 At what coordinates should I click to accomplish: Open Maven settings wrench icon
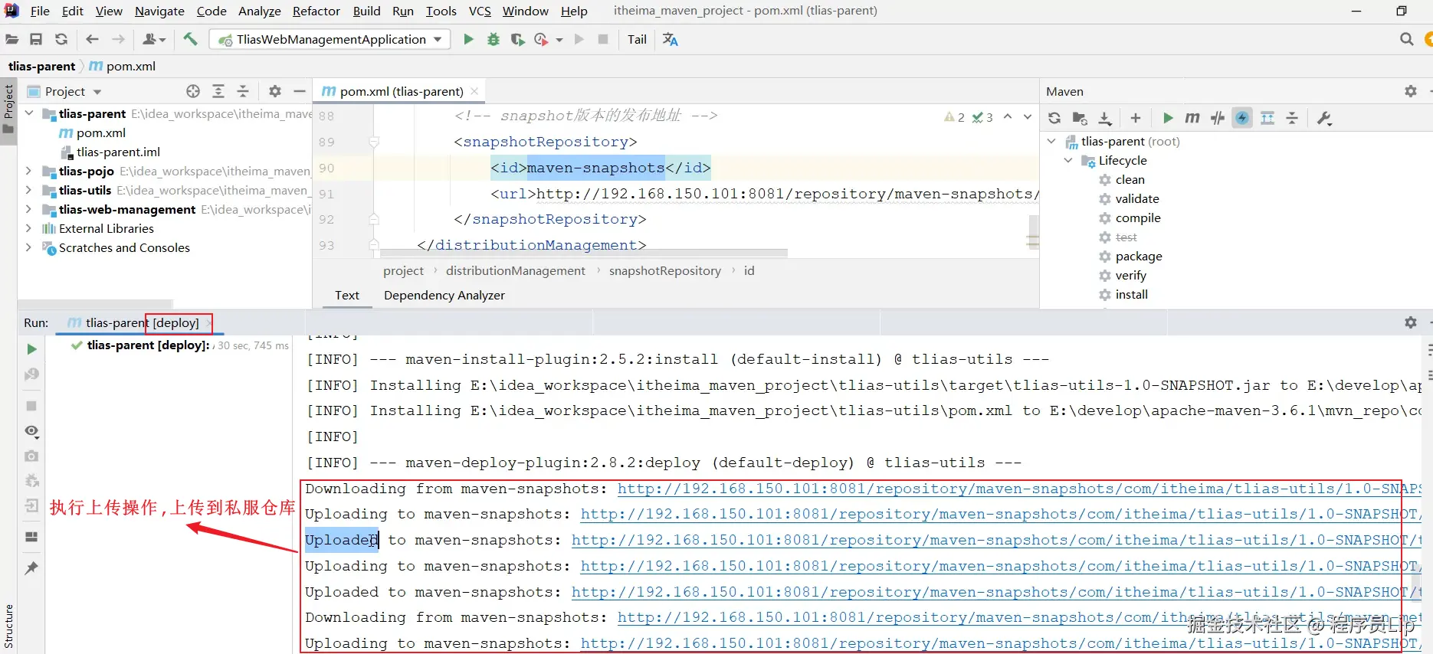click(x=1324, y=118)
